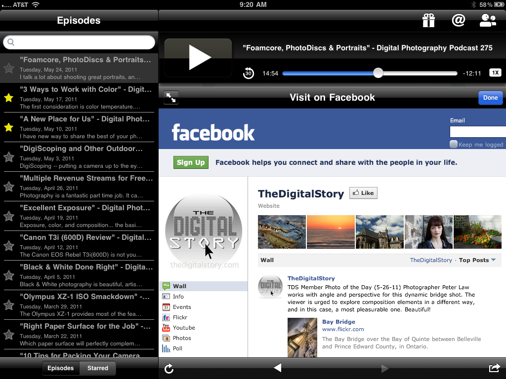Click the Poll bar chart icon
The height and width of the screenshot is (379, 506).
pyautogui.click(x=166, y=348)
